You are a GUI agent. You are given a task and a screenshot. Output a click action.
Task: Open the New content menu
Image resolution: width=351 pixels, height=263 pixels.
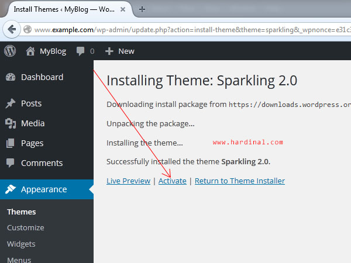click(120, 51)
